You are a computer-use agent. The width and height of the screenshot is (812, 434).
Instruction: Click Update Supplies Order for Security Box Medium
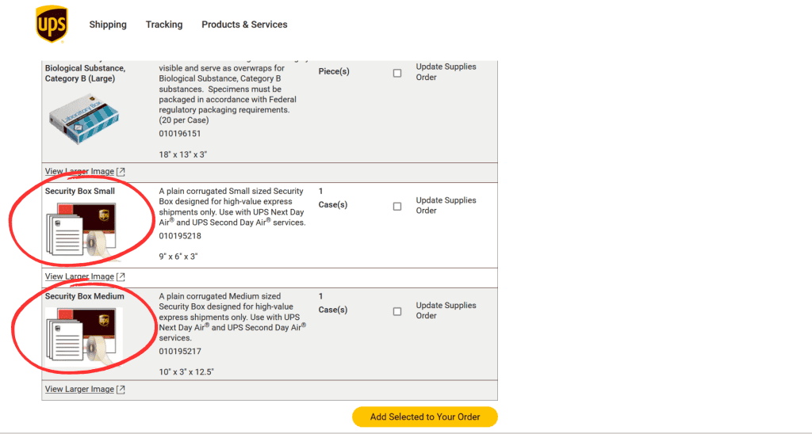point(446,310)
